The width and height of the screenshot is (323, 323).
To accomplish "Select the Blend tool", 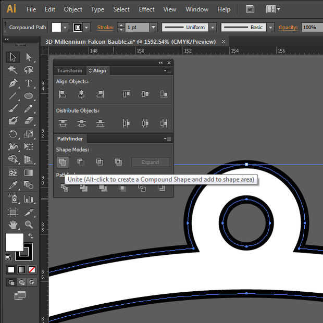I will click(29, 185).
